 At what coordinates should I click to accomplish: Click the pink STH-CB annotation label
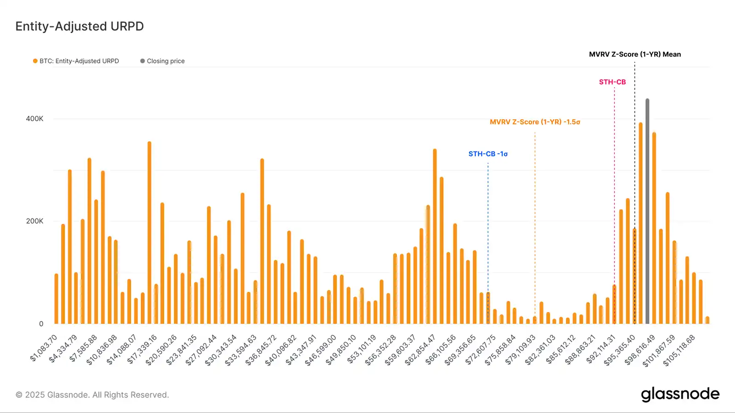[612, 82]
